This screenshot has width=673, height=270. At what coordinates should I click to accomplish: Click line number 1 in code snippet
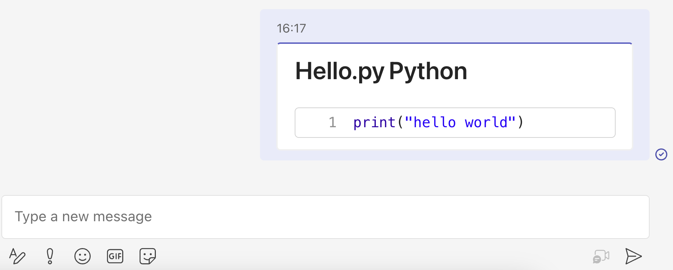[x=333, y=122]
